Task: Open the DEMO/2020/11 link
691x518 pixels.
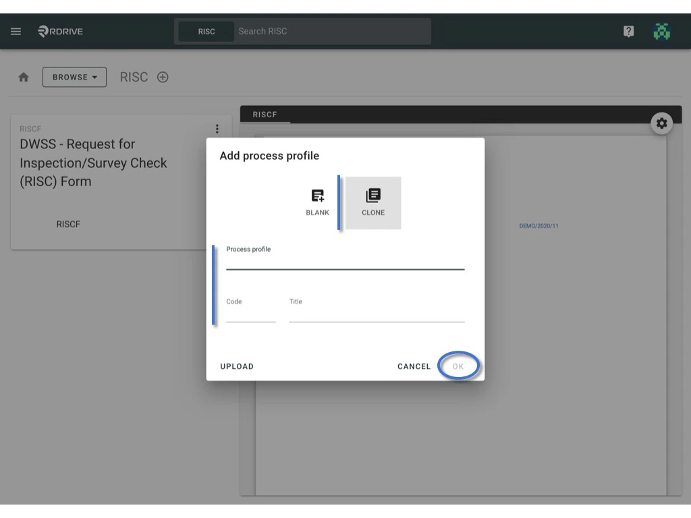Action: coord(539,227)
